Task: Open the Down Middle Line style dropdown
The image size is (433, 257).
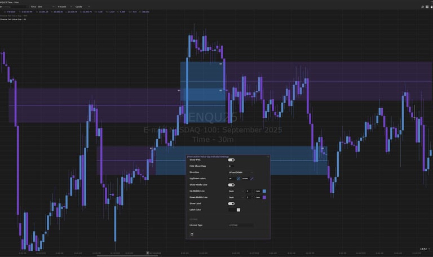Action: pos(236,197)
